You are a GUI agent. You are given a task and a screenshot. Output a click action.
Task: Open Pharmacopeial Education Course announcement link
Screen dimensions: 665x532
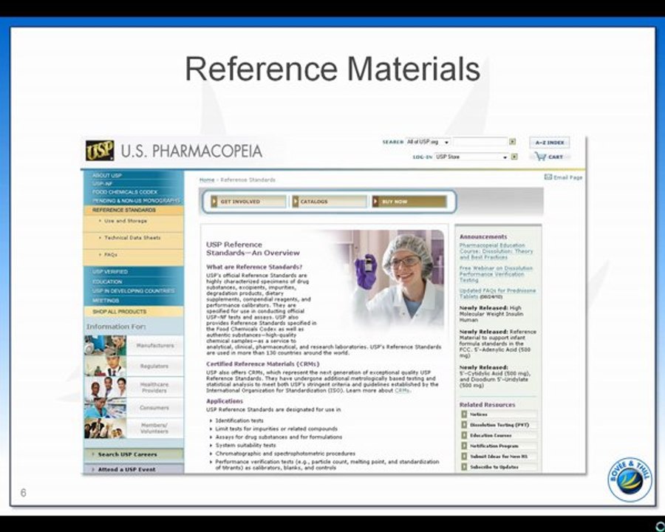[x=497, y=251]
